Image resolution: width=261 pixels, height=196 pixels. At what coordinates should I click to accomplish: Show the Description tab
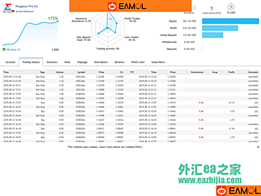pos(101,62)
